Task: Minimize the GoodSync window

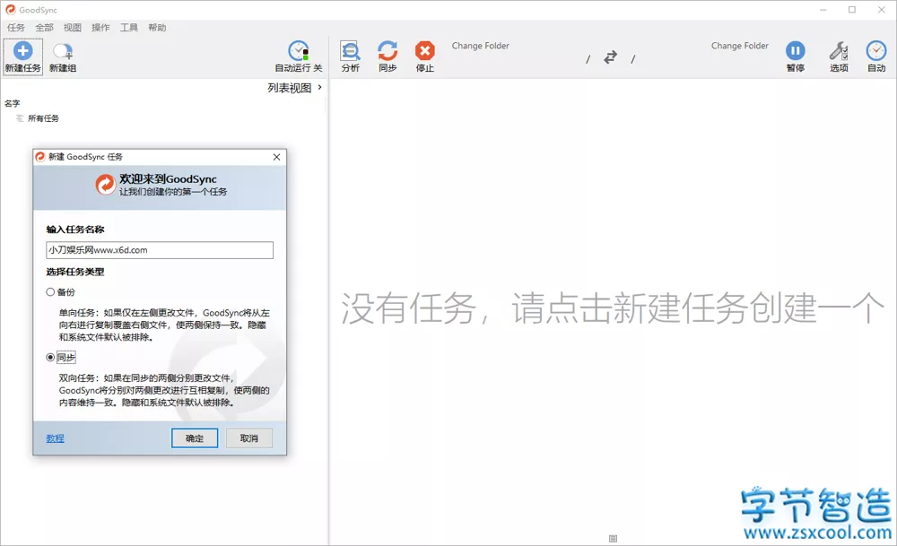Action: [x=823, y=10]
